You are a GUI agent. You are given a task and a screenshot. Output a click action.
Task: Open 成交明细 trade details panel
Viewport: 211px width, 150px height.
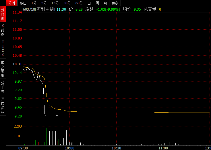[x=3, y=69]
